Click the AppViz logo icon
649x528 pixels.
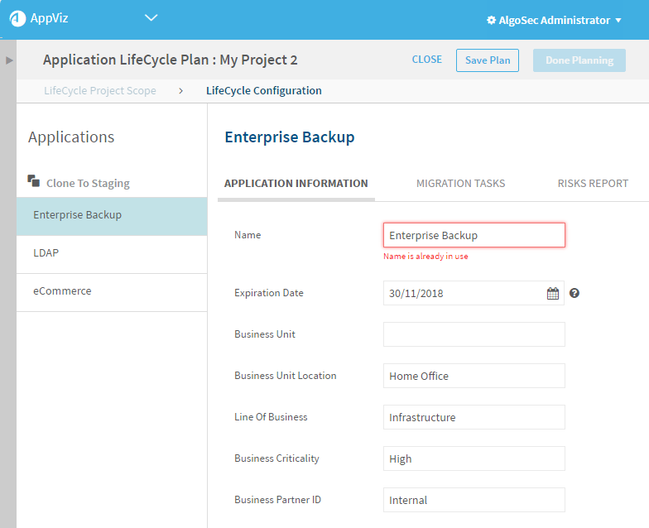coord(17,19)
